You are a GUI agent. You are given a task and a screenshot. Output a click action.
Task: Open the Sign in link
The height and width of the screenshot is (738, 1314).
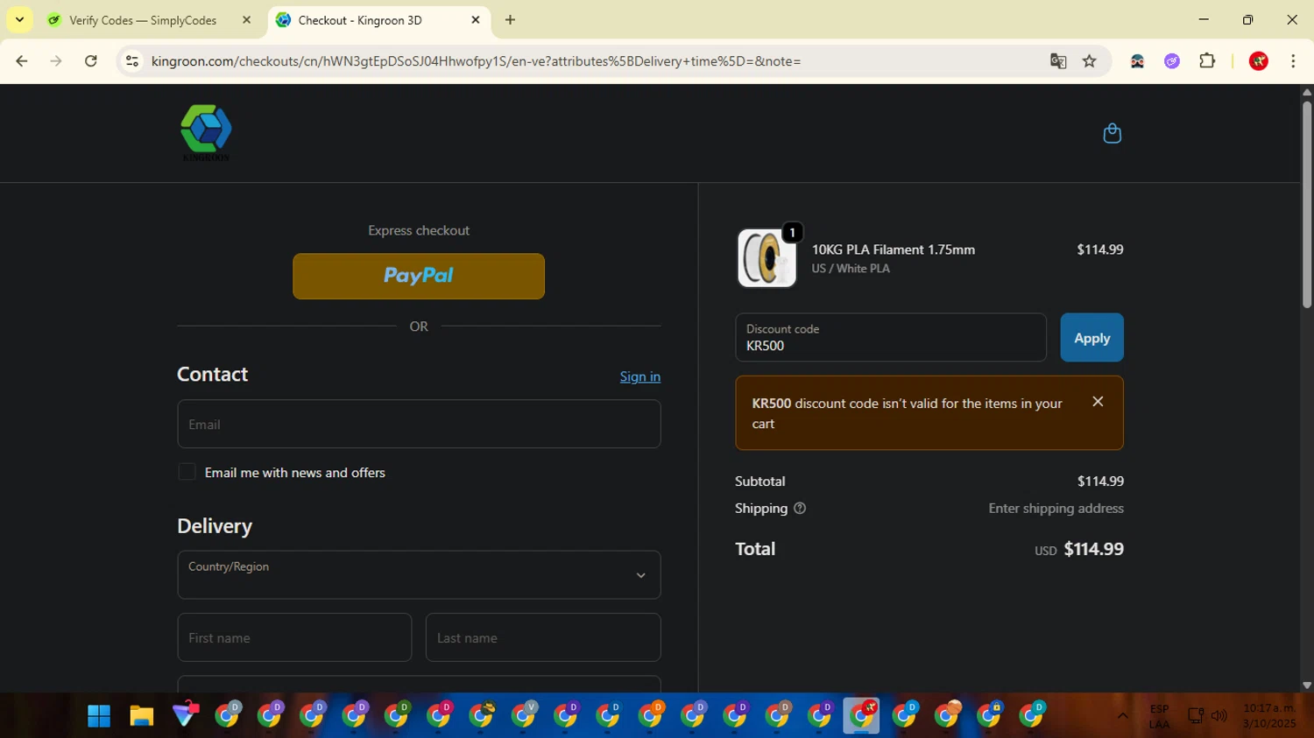point(640,376)
